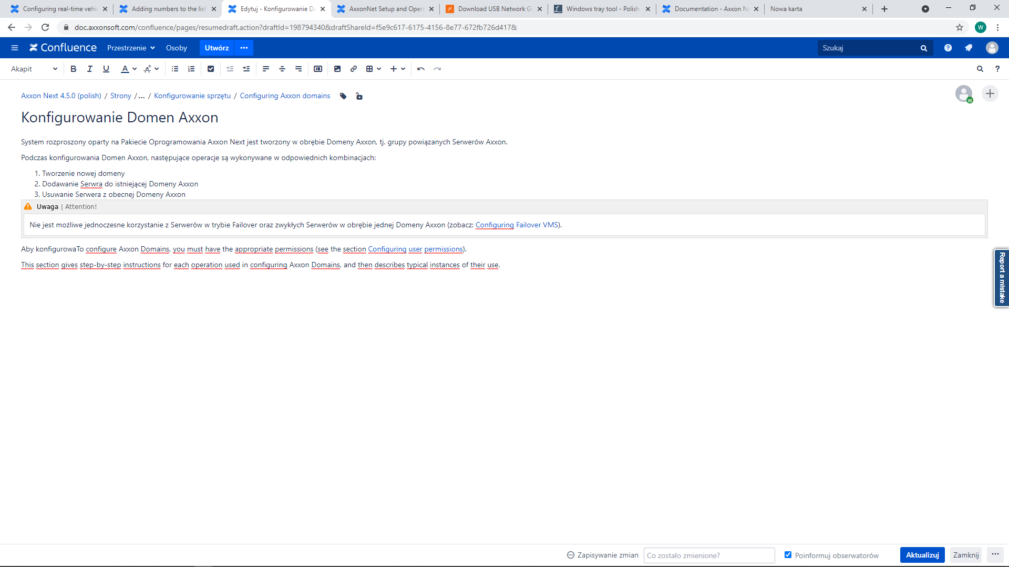Screen dimensions: 1009x567
Task: Toggle underline formatting
Action: [x=106, y=69]
